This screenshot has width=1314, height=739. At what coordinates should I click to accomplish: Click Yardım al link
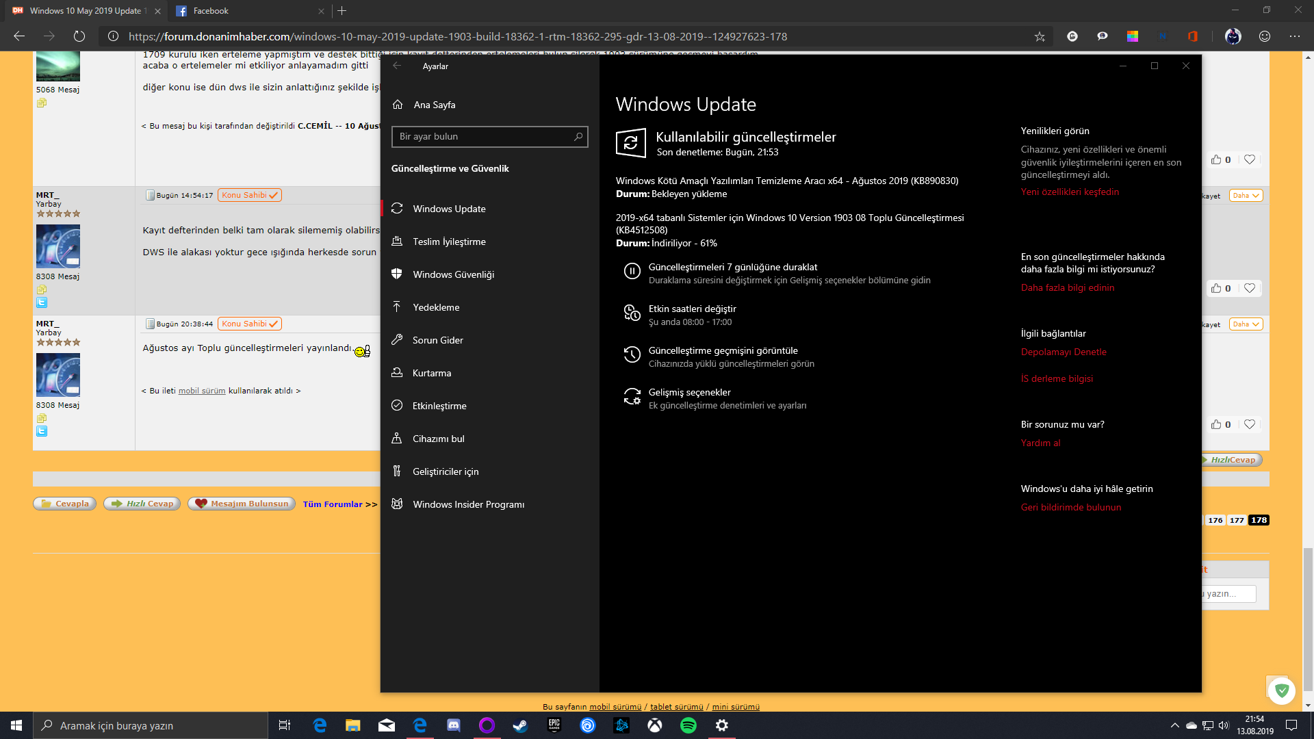(1040, 443)
